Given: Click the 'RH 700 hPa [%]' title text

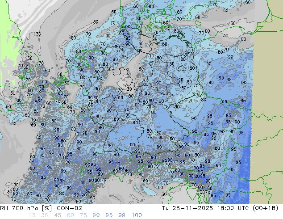Looking at the screenshot, I should tap(26, 208).
